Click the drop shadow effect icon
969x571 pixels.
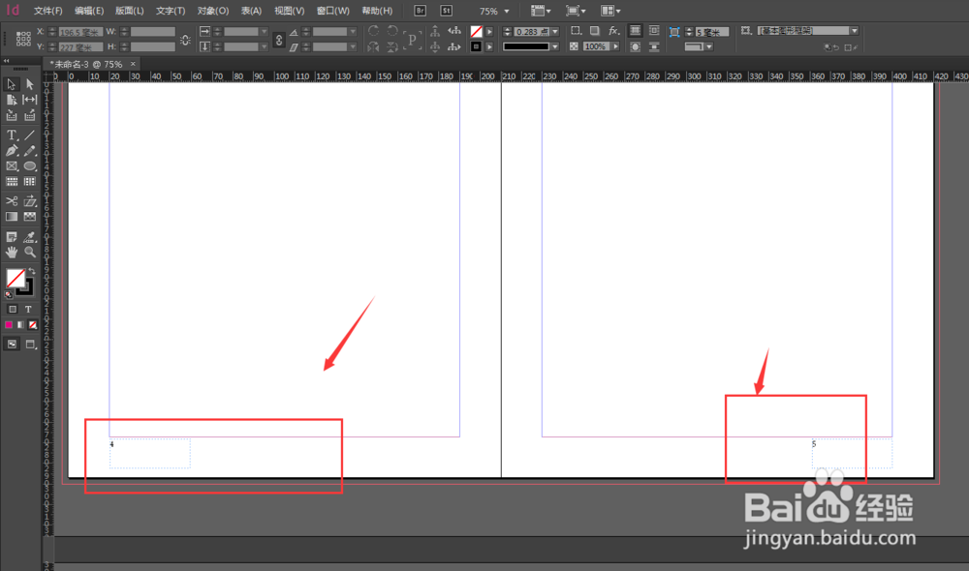[x=595, y=30]
